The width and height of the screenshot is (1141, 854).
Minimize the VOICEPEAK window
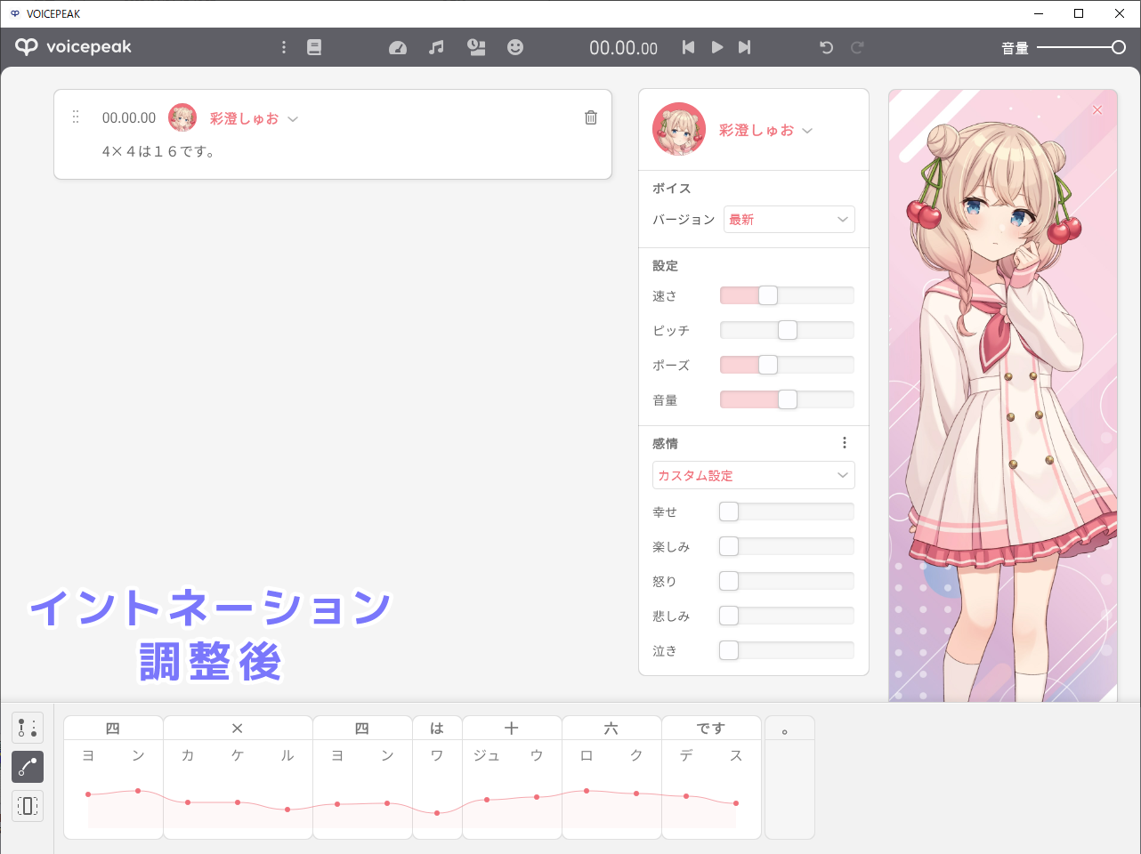[x=1039, y=13]
